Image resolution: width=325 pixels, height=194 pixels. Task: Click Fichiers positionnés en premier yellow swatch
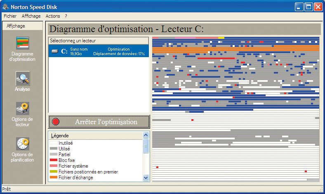click(x=54, y=171)
